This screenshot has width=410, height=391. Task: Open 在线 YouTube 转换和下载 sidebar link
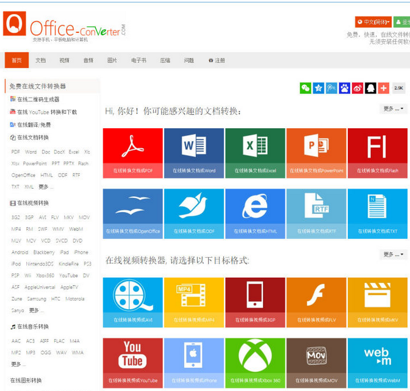(x=43, y=112)
